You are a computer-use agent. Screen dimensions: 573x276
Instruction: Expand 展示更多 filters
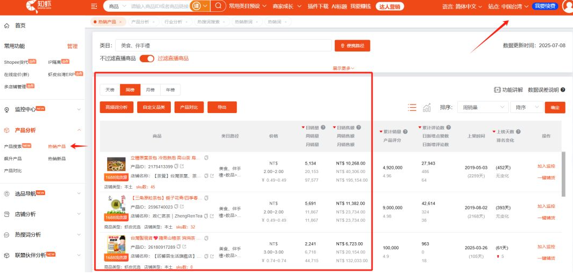click(x=343, y=69)
